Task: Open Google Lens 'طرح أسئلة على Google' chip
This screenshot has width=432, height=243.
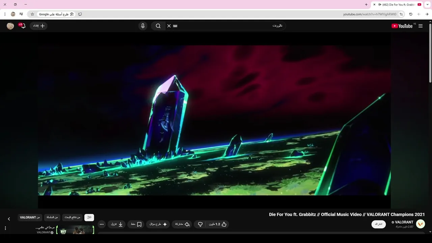Action: click(56, 14)
